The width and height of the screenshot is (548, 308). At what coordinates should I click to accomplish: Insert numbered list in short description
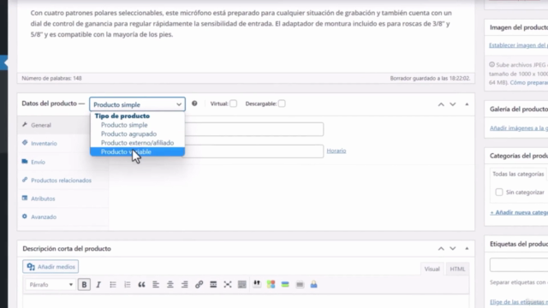(128, 285)
